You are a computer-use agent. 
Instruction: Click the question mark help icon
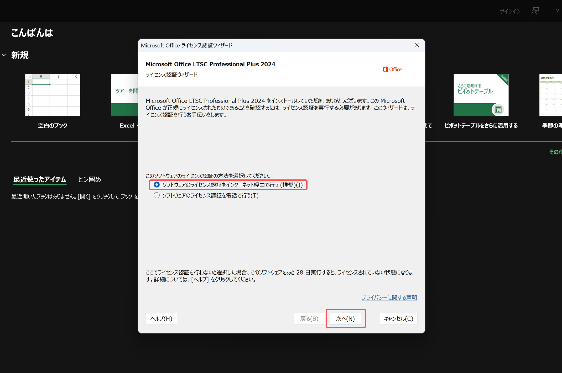pos(557,11)
